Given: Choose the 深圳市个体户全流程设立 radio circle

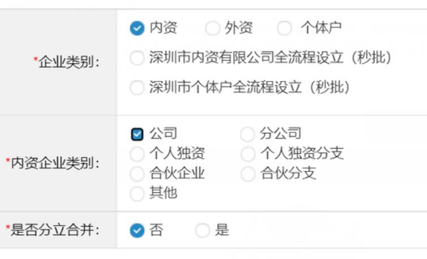Looking at the screenshot, I should [x=137, y=88].
